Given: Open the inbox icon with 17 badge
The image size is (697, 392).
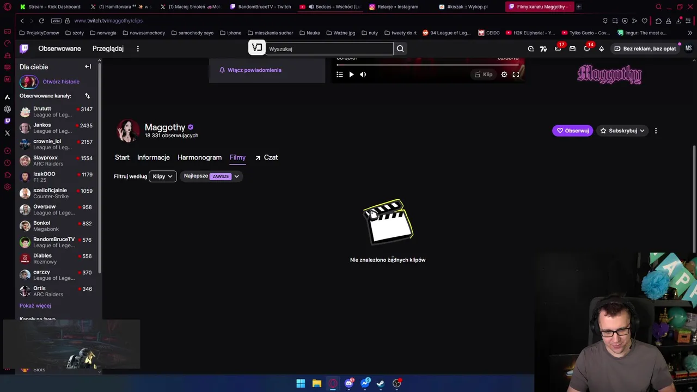Looking at the screenshot, I should tap(558, 48).
